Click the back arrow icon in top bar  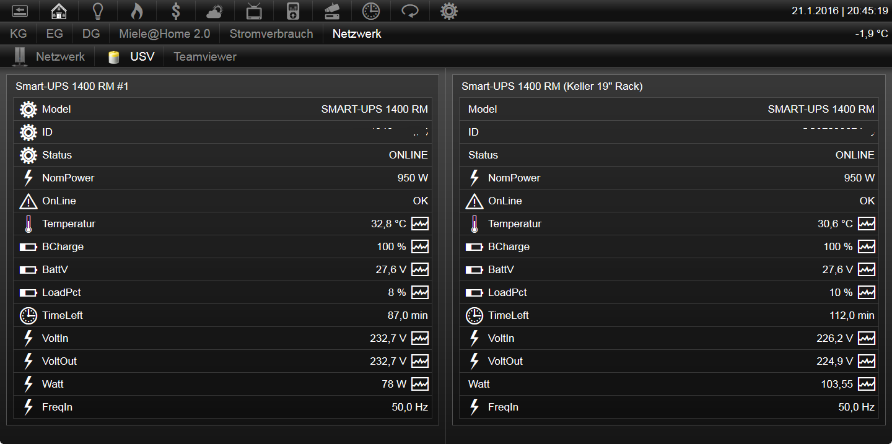(20, 11)
